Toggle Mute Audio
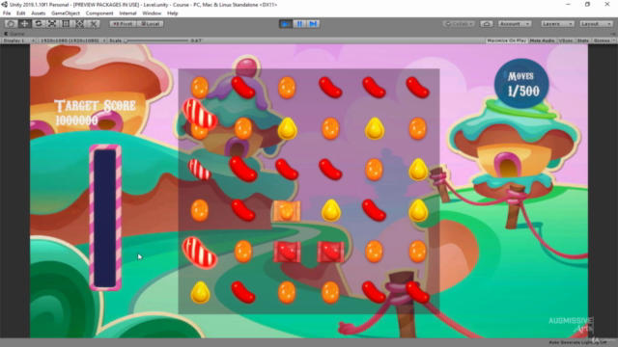Screen dimensions: 618x347 [542, 40]
